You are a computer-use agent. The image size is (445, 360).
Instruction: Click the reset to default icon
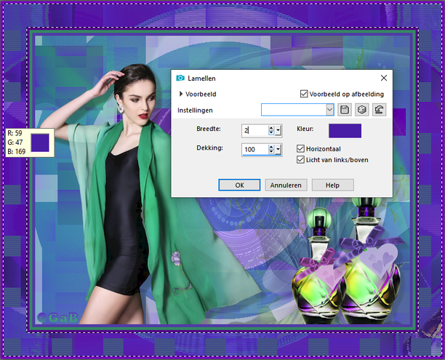click(x=379, y=110)
